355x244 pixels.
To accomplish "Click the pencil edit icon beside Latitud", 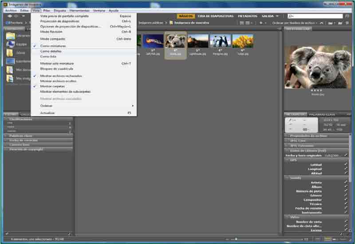I will pyautogui.click(x=346, y=164).
